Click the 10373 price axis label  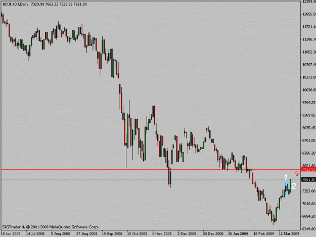pos(309,77)
